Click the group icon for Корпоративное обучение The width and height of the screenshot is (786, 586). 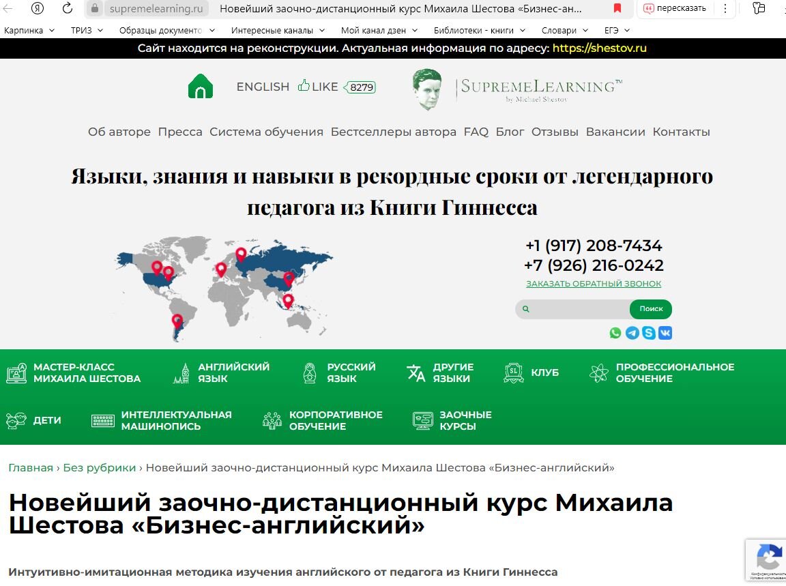point(272,421)
